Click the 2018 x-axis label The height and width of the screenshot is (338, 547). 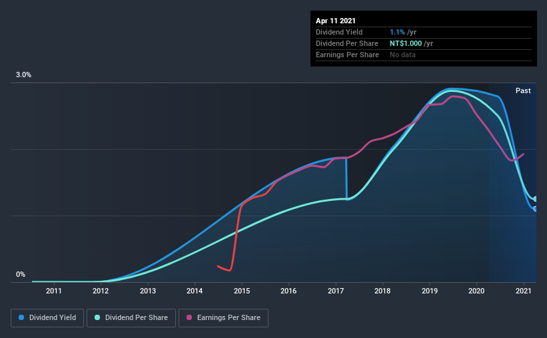click(x=382, y=291)
